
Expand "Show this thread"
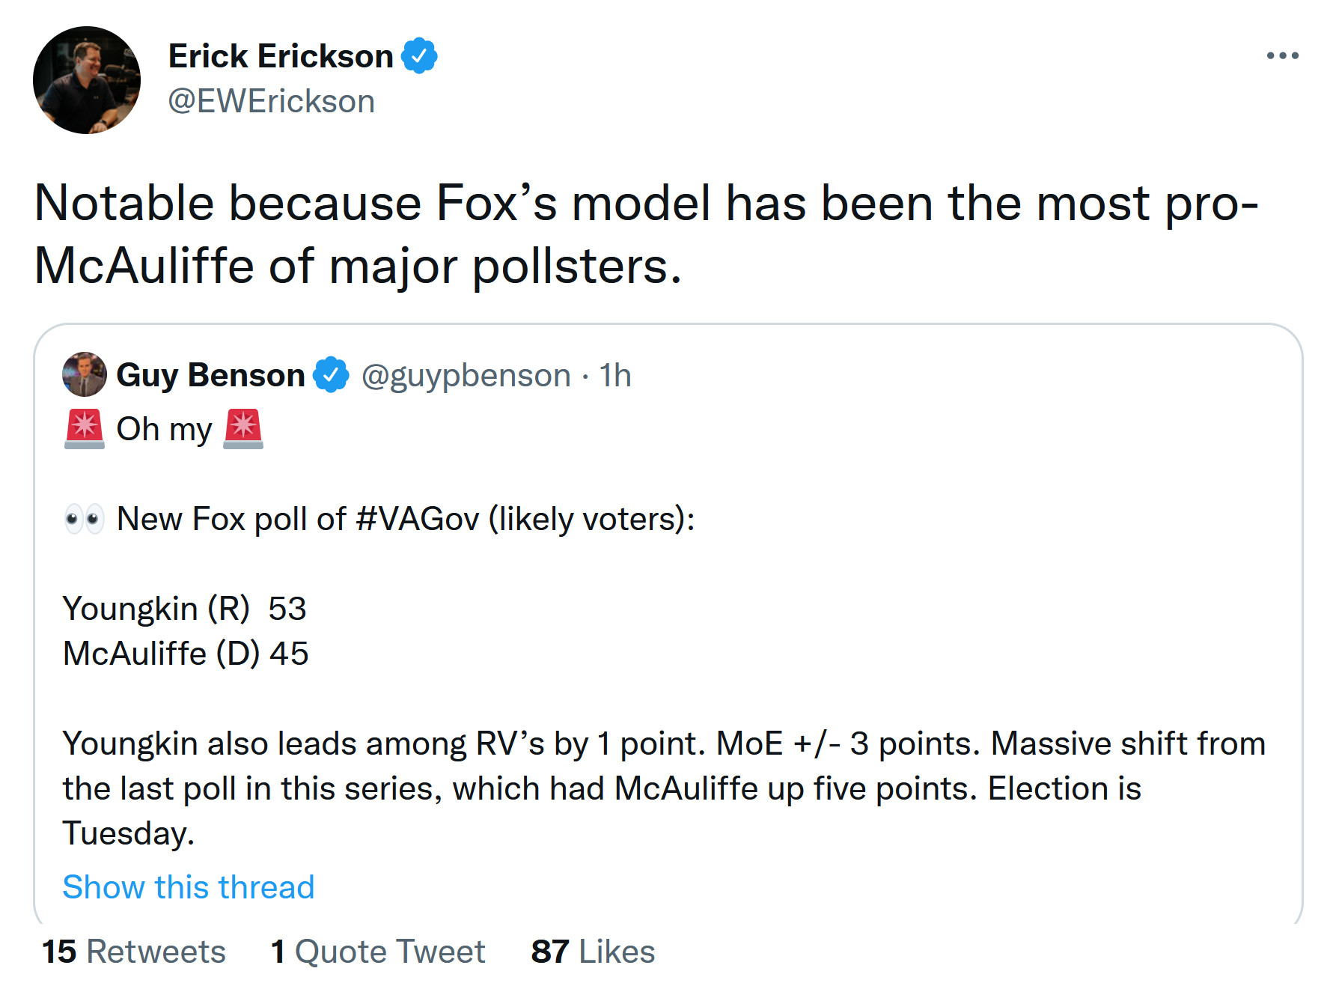[189, 887]
